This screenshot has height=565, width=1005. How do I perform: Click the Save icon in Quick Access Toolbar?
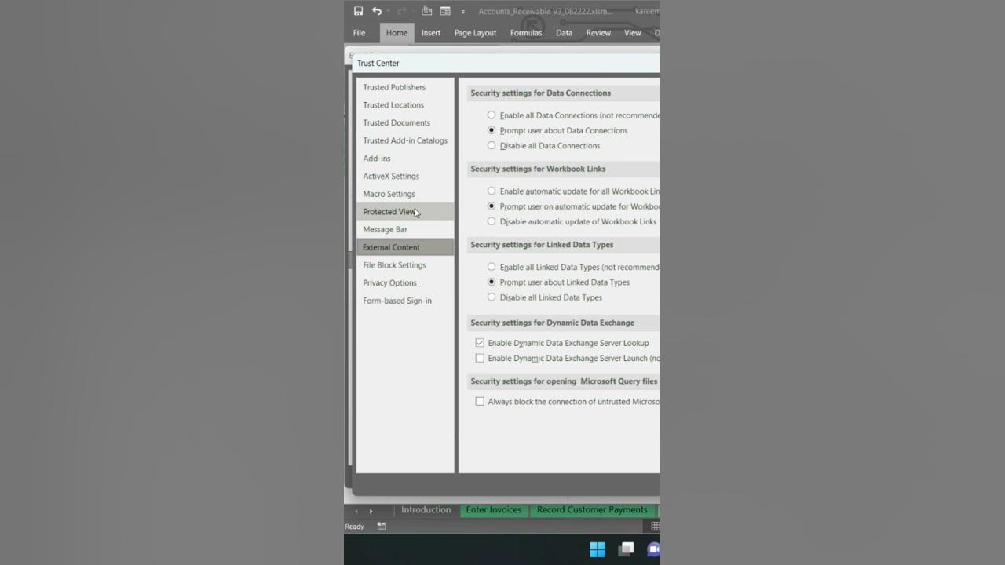(358, 11)
